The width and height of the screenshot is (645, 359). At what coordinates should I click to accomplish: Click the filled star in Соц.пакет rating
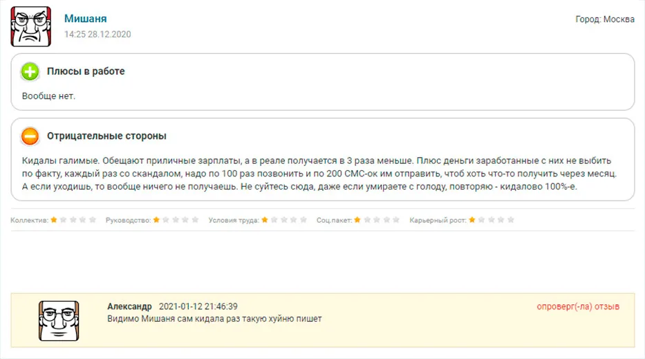tap(357, 220)
